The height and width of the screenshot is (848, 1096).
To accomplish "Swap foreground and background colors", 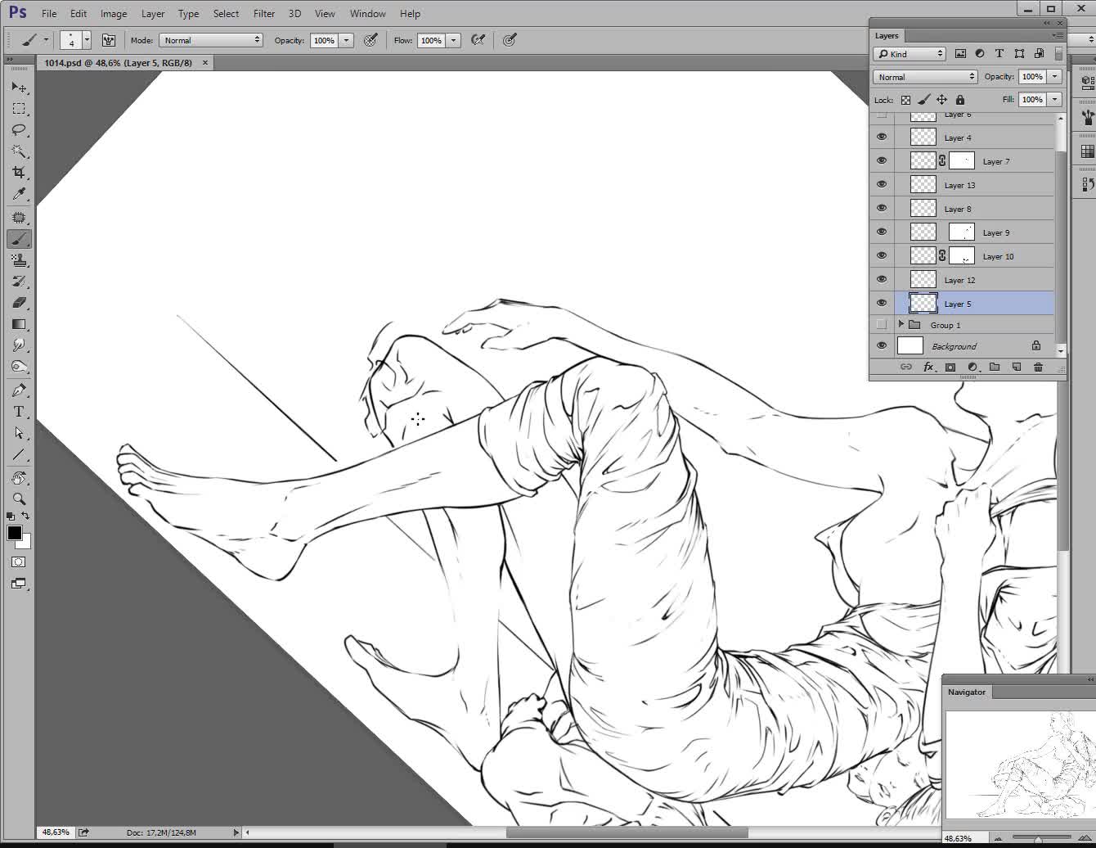I will coord(26,516).
